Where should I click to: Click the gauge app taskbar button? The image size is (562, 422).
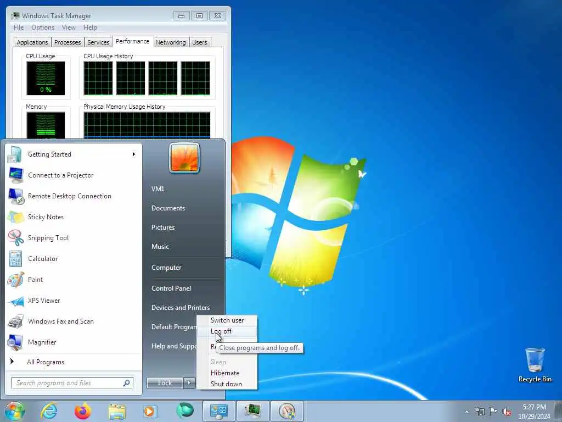tap(286, 411)
